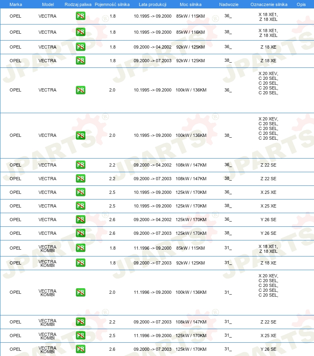
Task: Click petrol icon in Vectra 1.8 92kW 38_ row
Action: click(x=80, y=60)
